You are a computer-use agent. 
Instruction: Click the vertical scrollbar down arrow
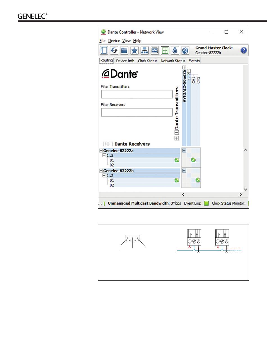pyautogui.click(x=245, y=190)
